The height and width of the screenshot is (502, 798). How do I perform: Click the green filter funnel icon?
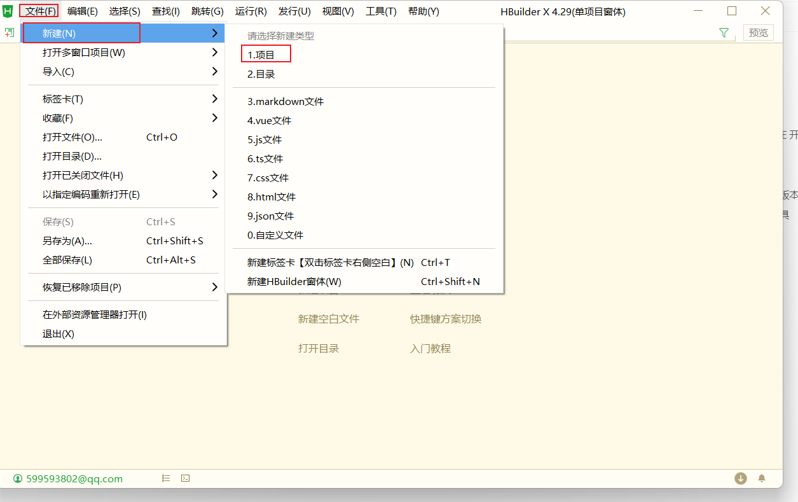click(x=724, y=32)
